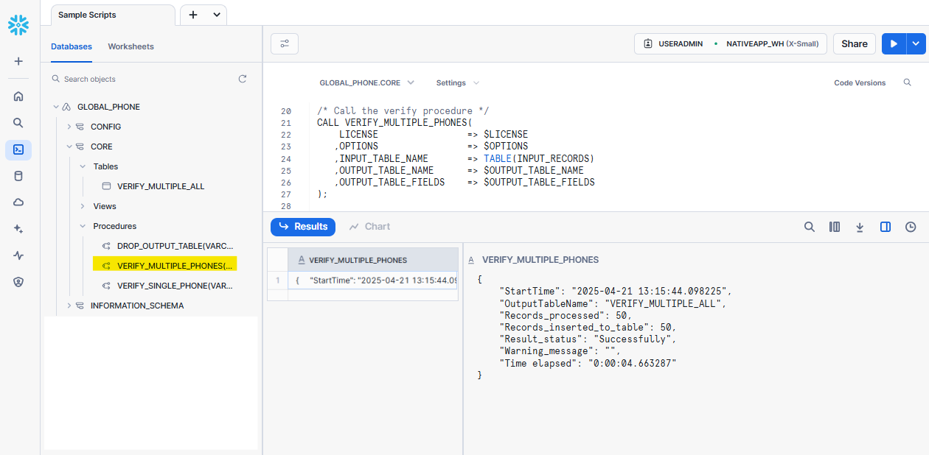This screenshot has width=929, height=455.
Task: Open the USERADMIN NATIVEAPP_WH role selector
Action: pos(731,43)
